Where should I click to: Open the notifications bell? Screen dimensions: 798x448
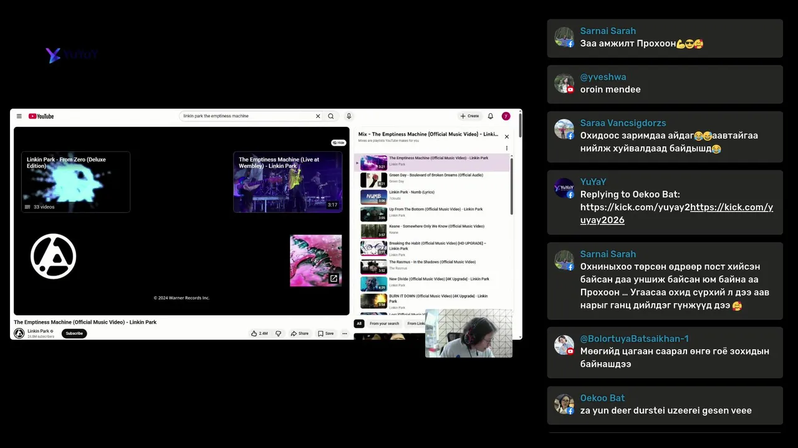click(491, 116)
